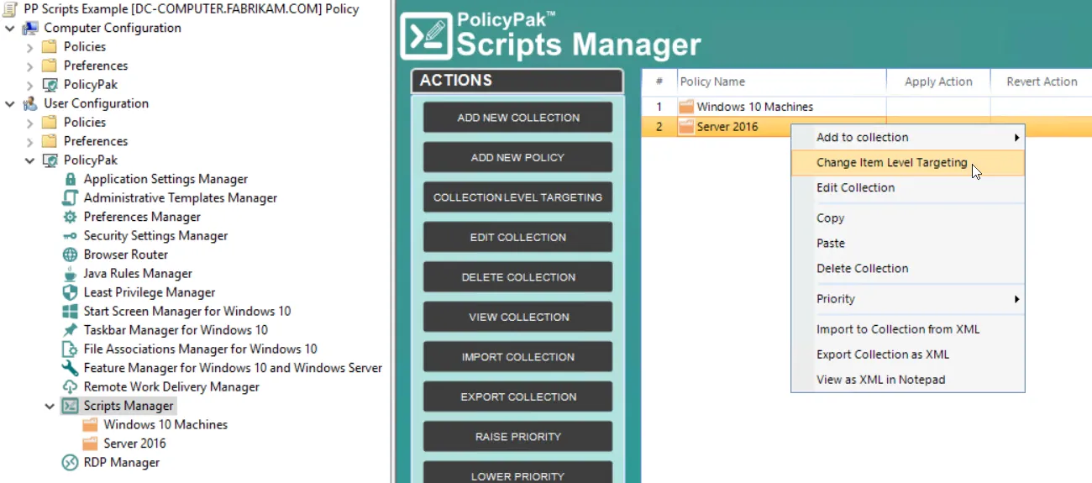Open COLLECTION LEVEL TARGETING action

pos(517,197)
